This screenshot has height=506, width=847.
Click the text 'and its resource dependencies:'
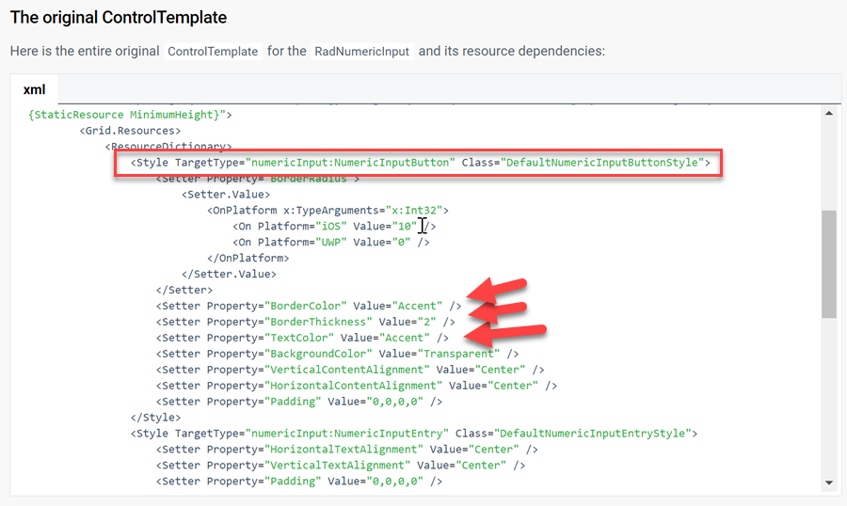pyautogui.click(x=512, y=52)
